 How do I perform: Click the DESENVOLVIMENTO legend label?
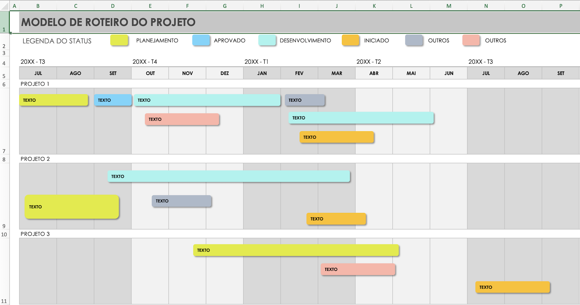(305, 41)
